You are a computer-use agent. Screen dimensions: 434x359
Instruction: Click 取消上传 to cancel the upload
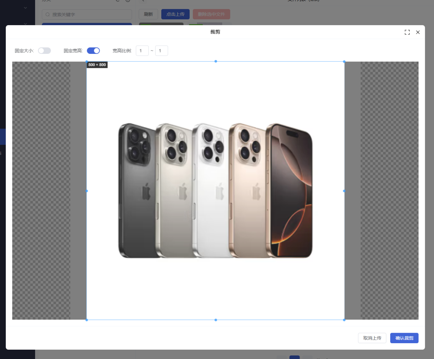[x=372, y=338]
